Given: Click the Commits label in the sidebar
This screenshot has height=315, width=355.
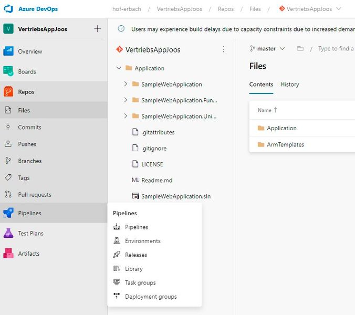Looking at the screenshot, I should tap(29, 127).
